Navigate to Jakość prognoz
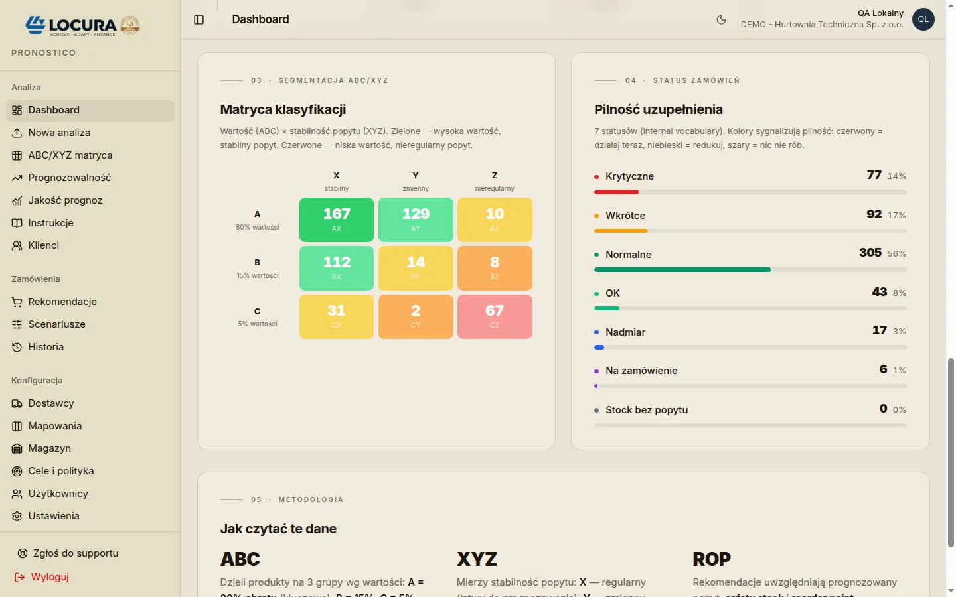956x597 pixels. tap(90, 200)
